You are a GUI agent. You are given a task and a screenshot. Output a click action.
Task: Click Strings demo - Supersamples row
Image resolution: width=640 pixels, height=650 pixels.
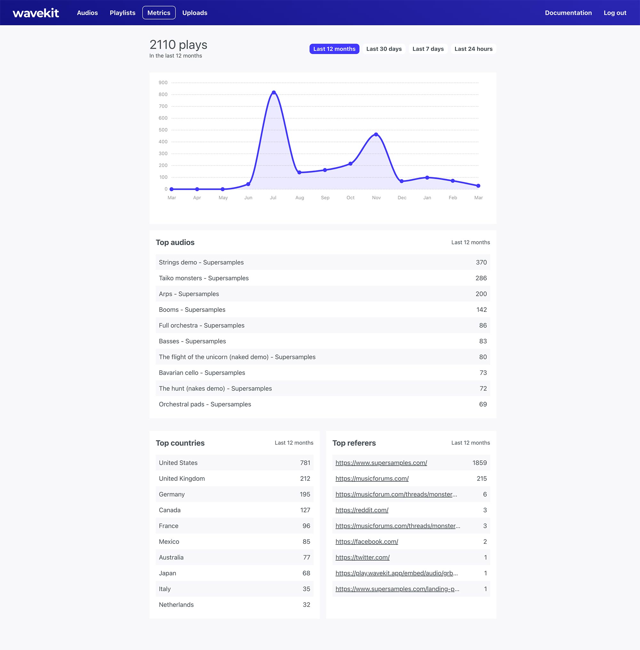pyautogui.click(x=201, y=262)
